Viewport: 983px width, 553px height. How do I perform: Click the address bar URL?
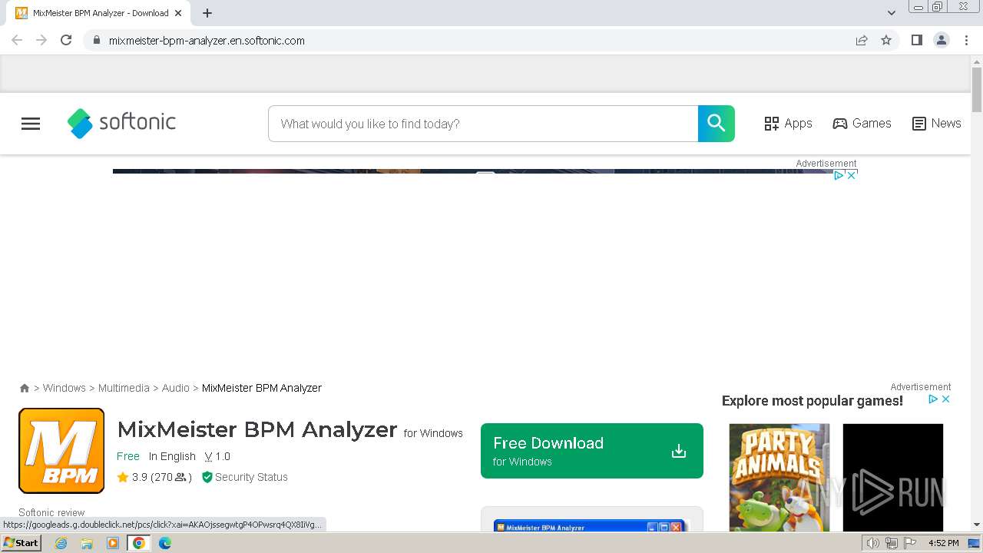207,41
